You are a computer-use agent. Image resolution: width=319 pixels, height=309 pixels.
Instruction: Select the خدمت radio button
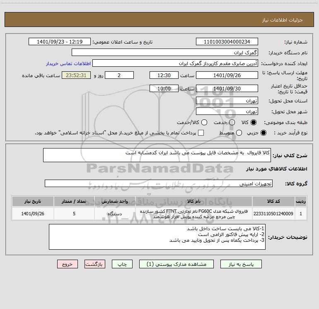coord(232,122)
